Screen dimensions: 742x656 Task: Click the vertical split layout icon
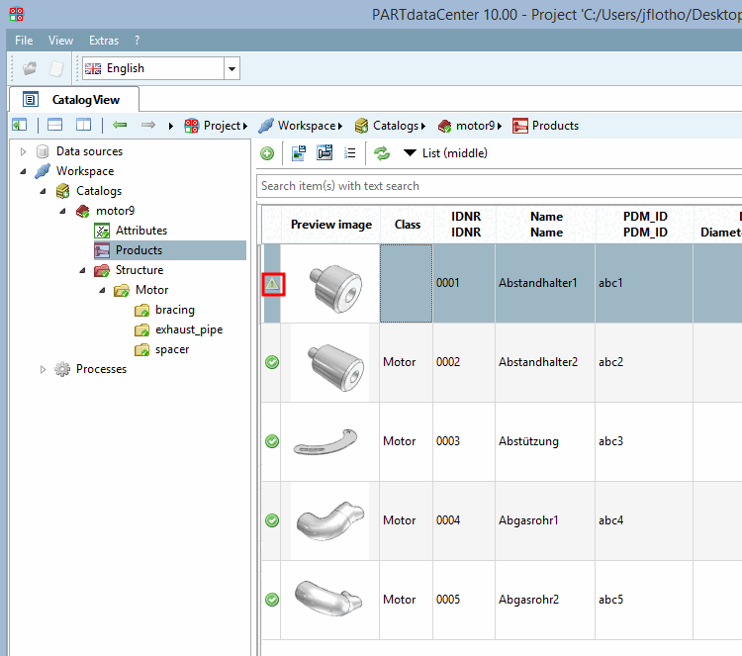[x=83, y=126]
